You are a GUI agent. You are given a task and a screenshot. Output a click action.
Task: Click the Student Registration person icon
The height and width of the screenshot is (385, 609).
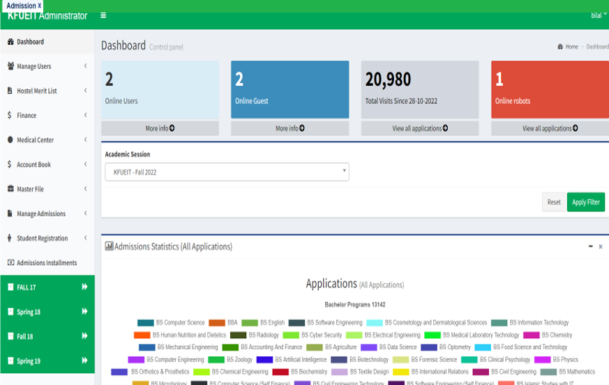(9, 238)
